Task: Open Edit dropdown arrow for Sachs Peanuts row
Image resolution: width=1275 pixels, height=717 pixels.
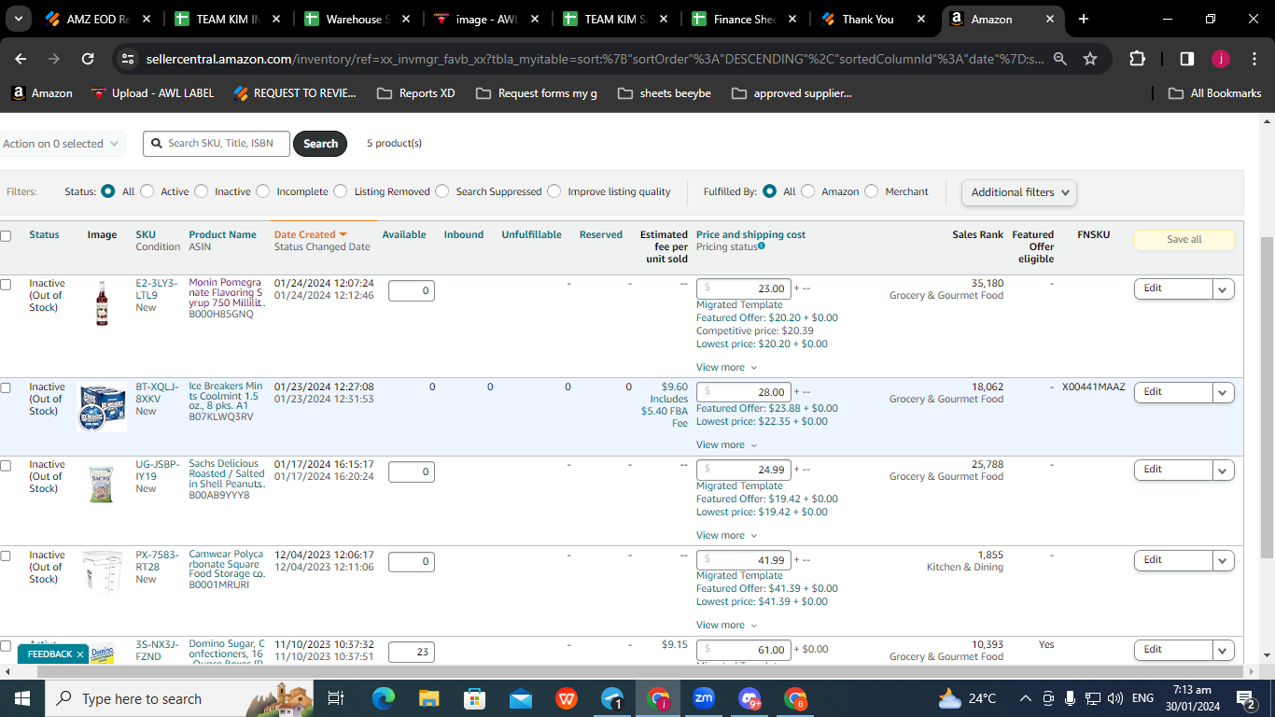Action: [x=1224, y=470]
